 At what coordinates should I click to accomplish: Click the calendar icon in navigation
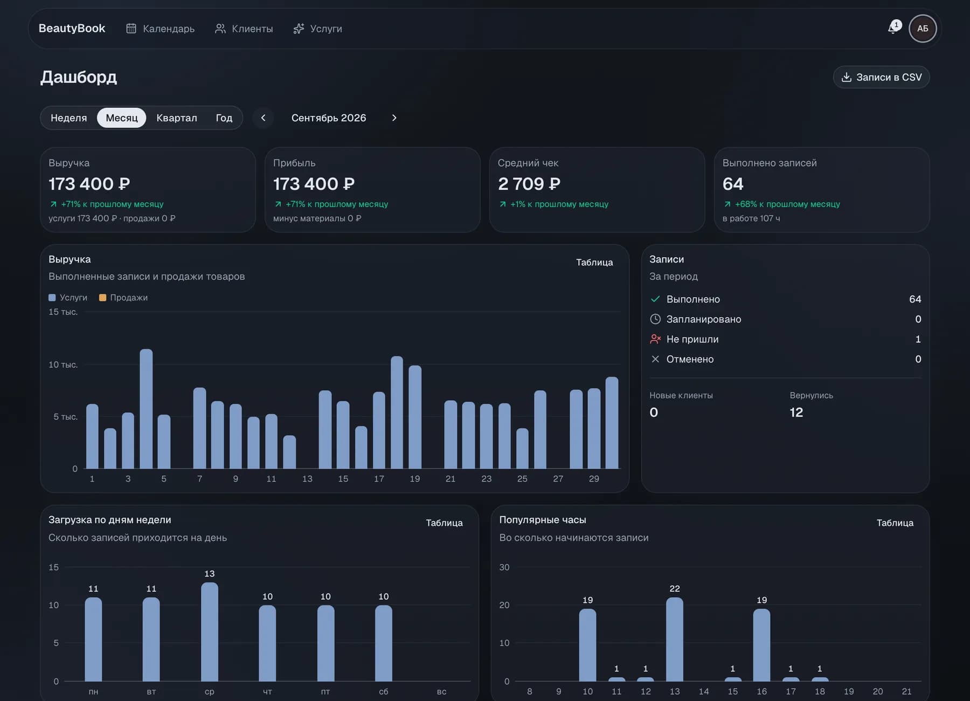pos(131,29)
